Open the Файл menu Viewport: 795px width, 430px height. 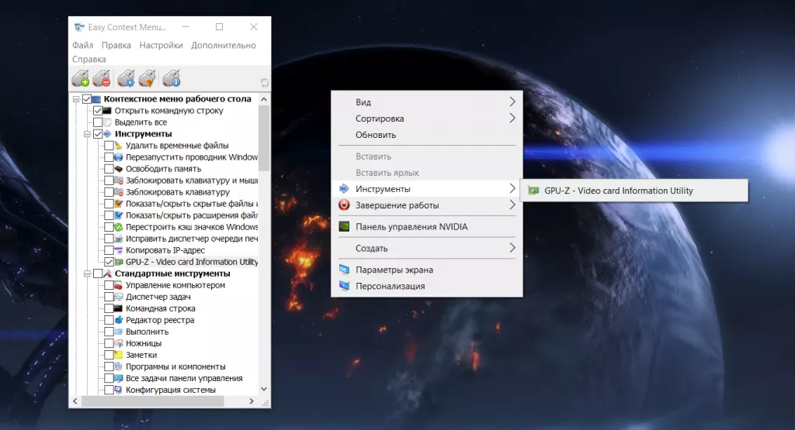pos(82,46)
